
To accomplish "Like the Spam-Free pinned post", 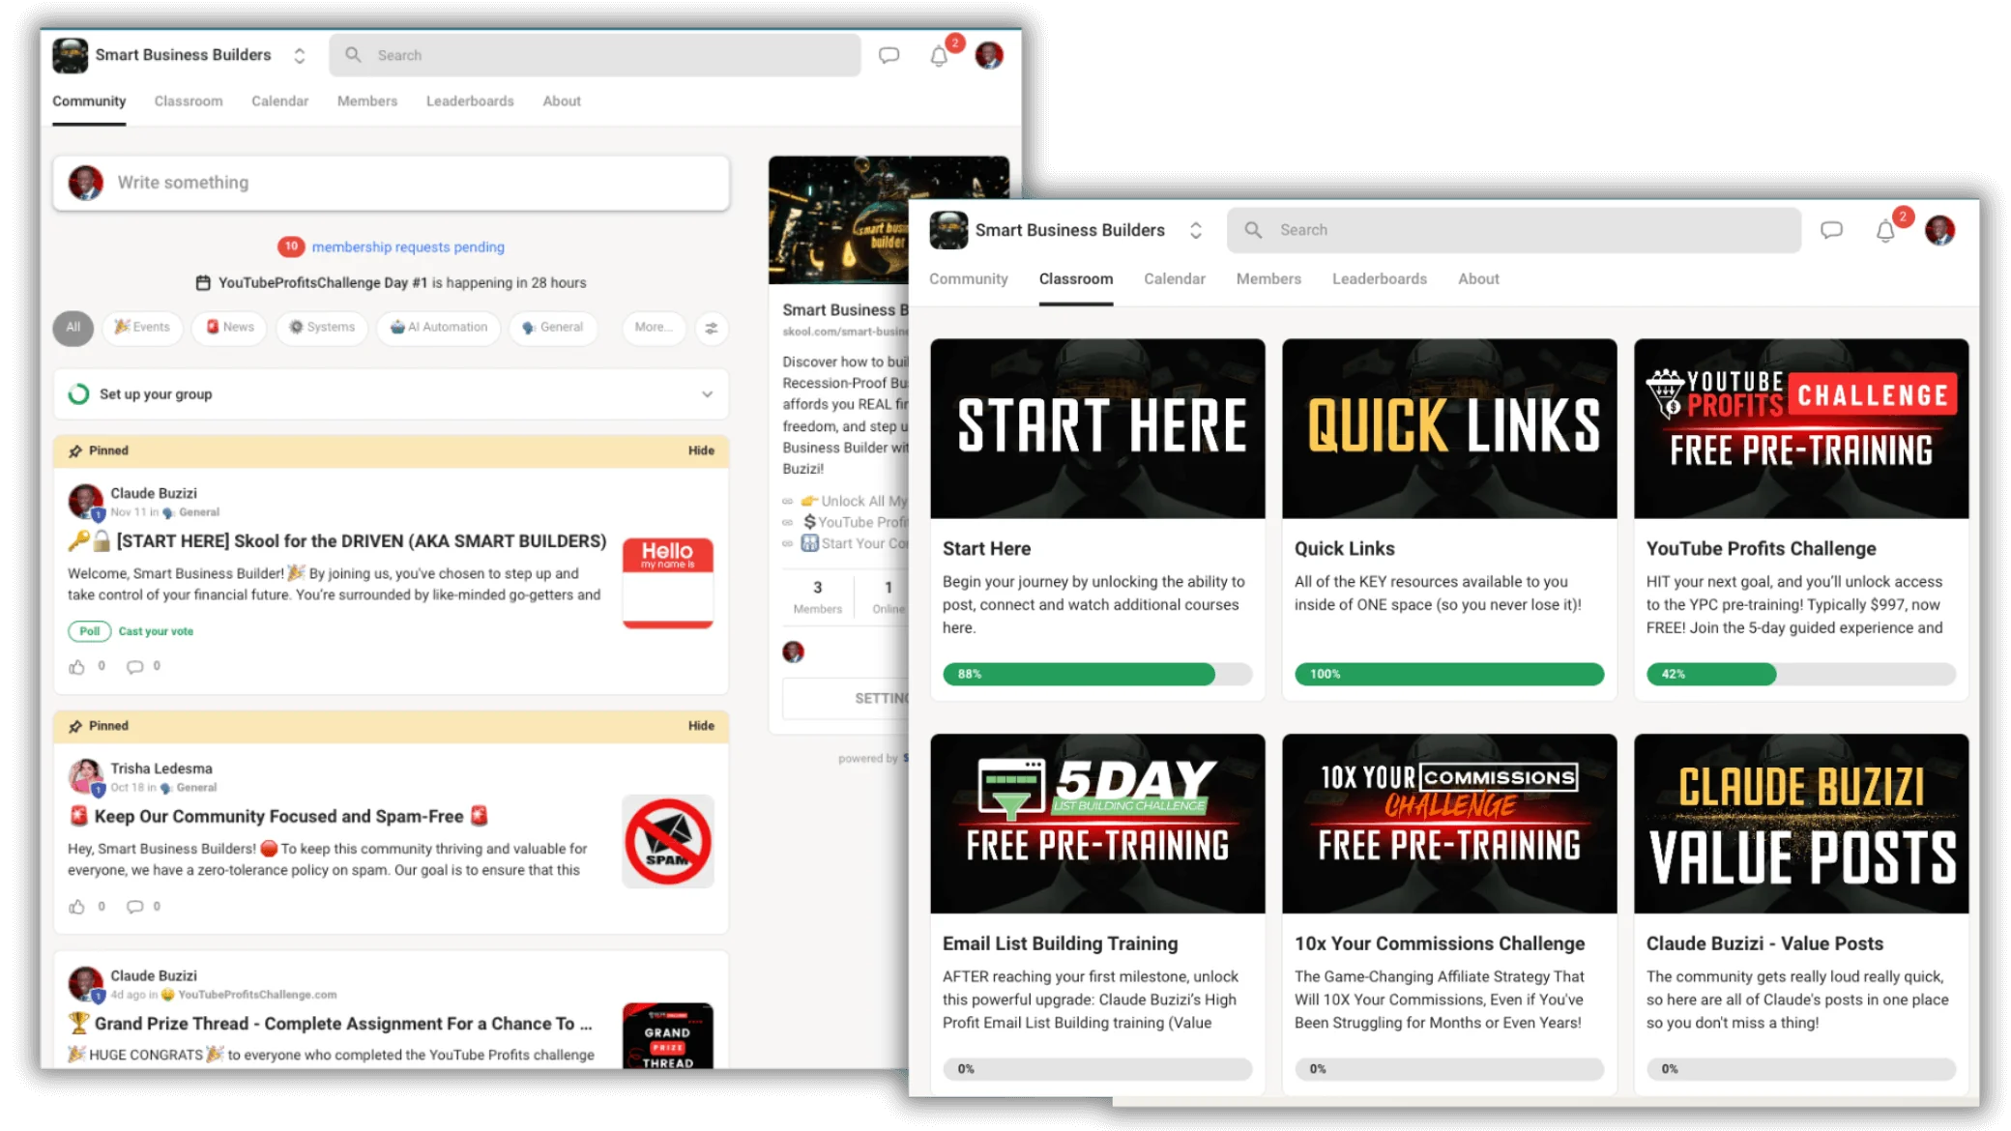I will 77,907.
